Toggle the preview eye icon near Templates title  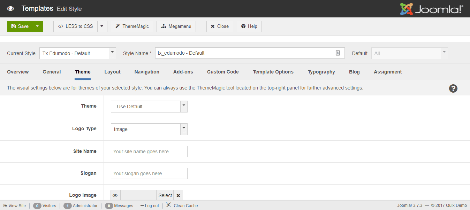coord(10,8)
